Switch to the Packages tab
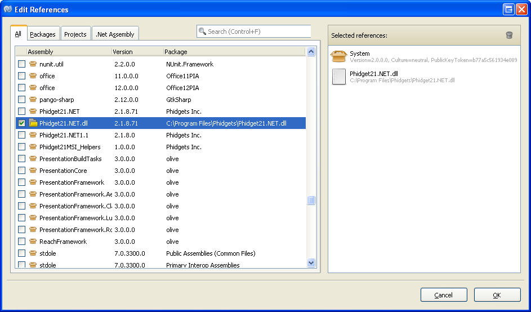Viewport: 531px width, 312px height. [43, 34]
